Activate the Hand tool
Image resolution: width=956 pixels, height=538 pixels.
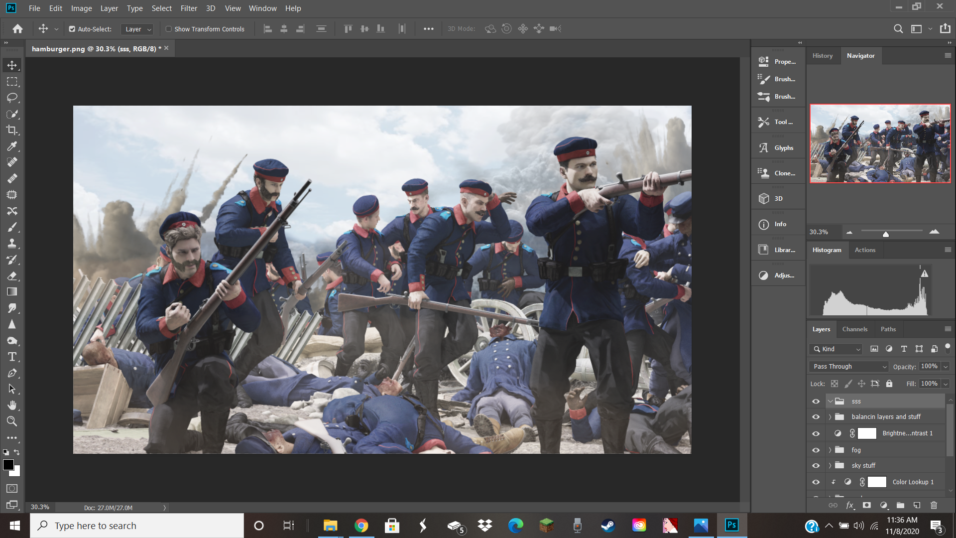(12, 405)
